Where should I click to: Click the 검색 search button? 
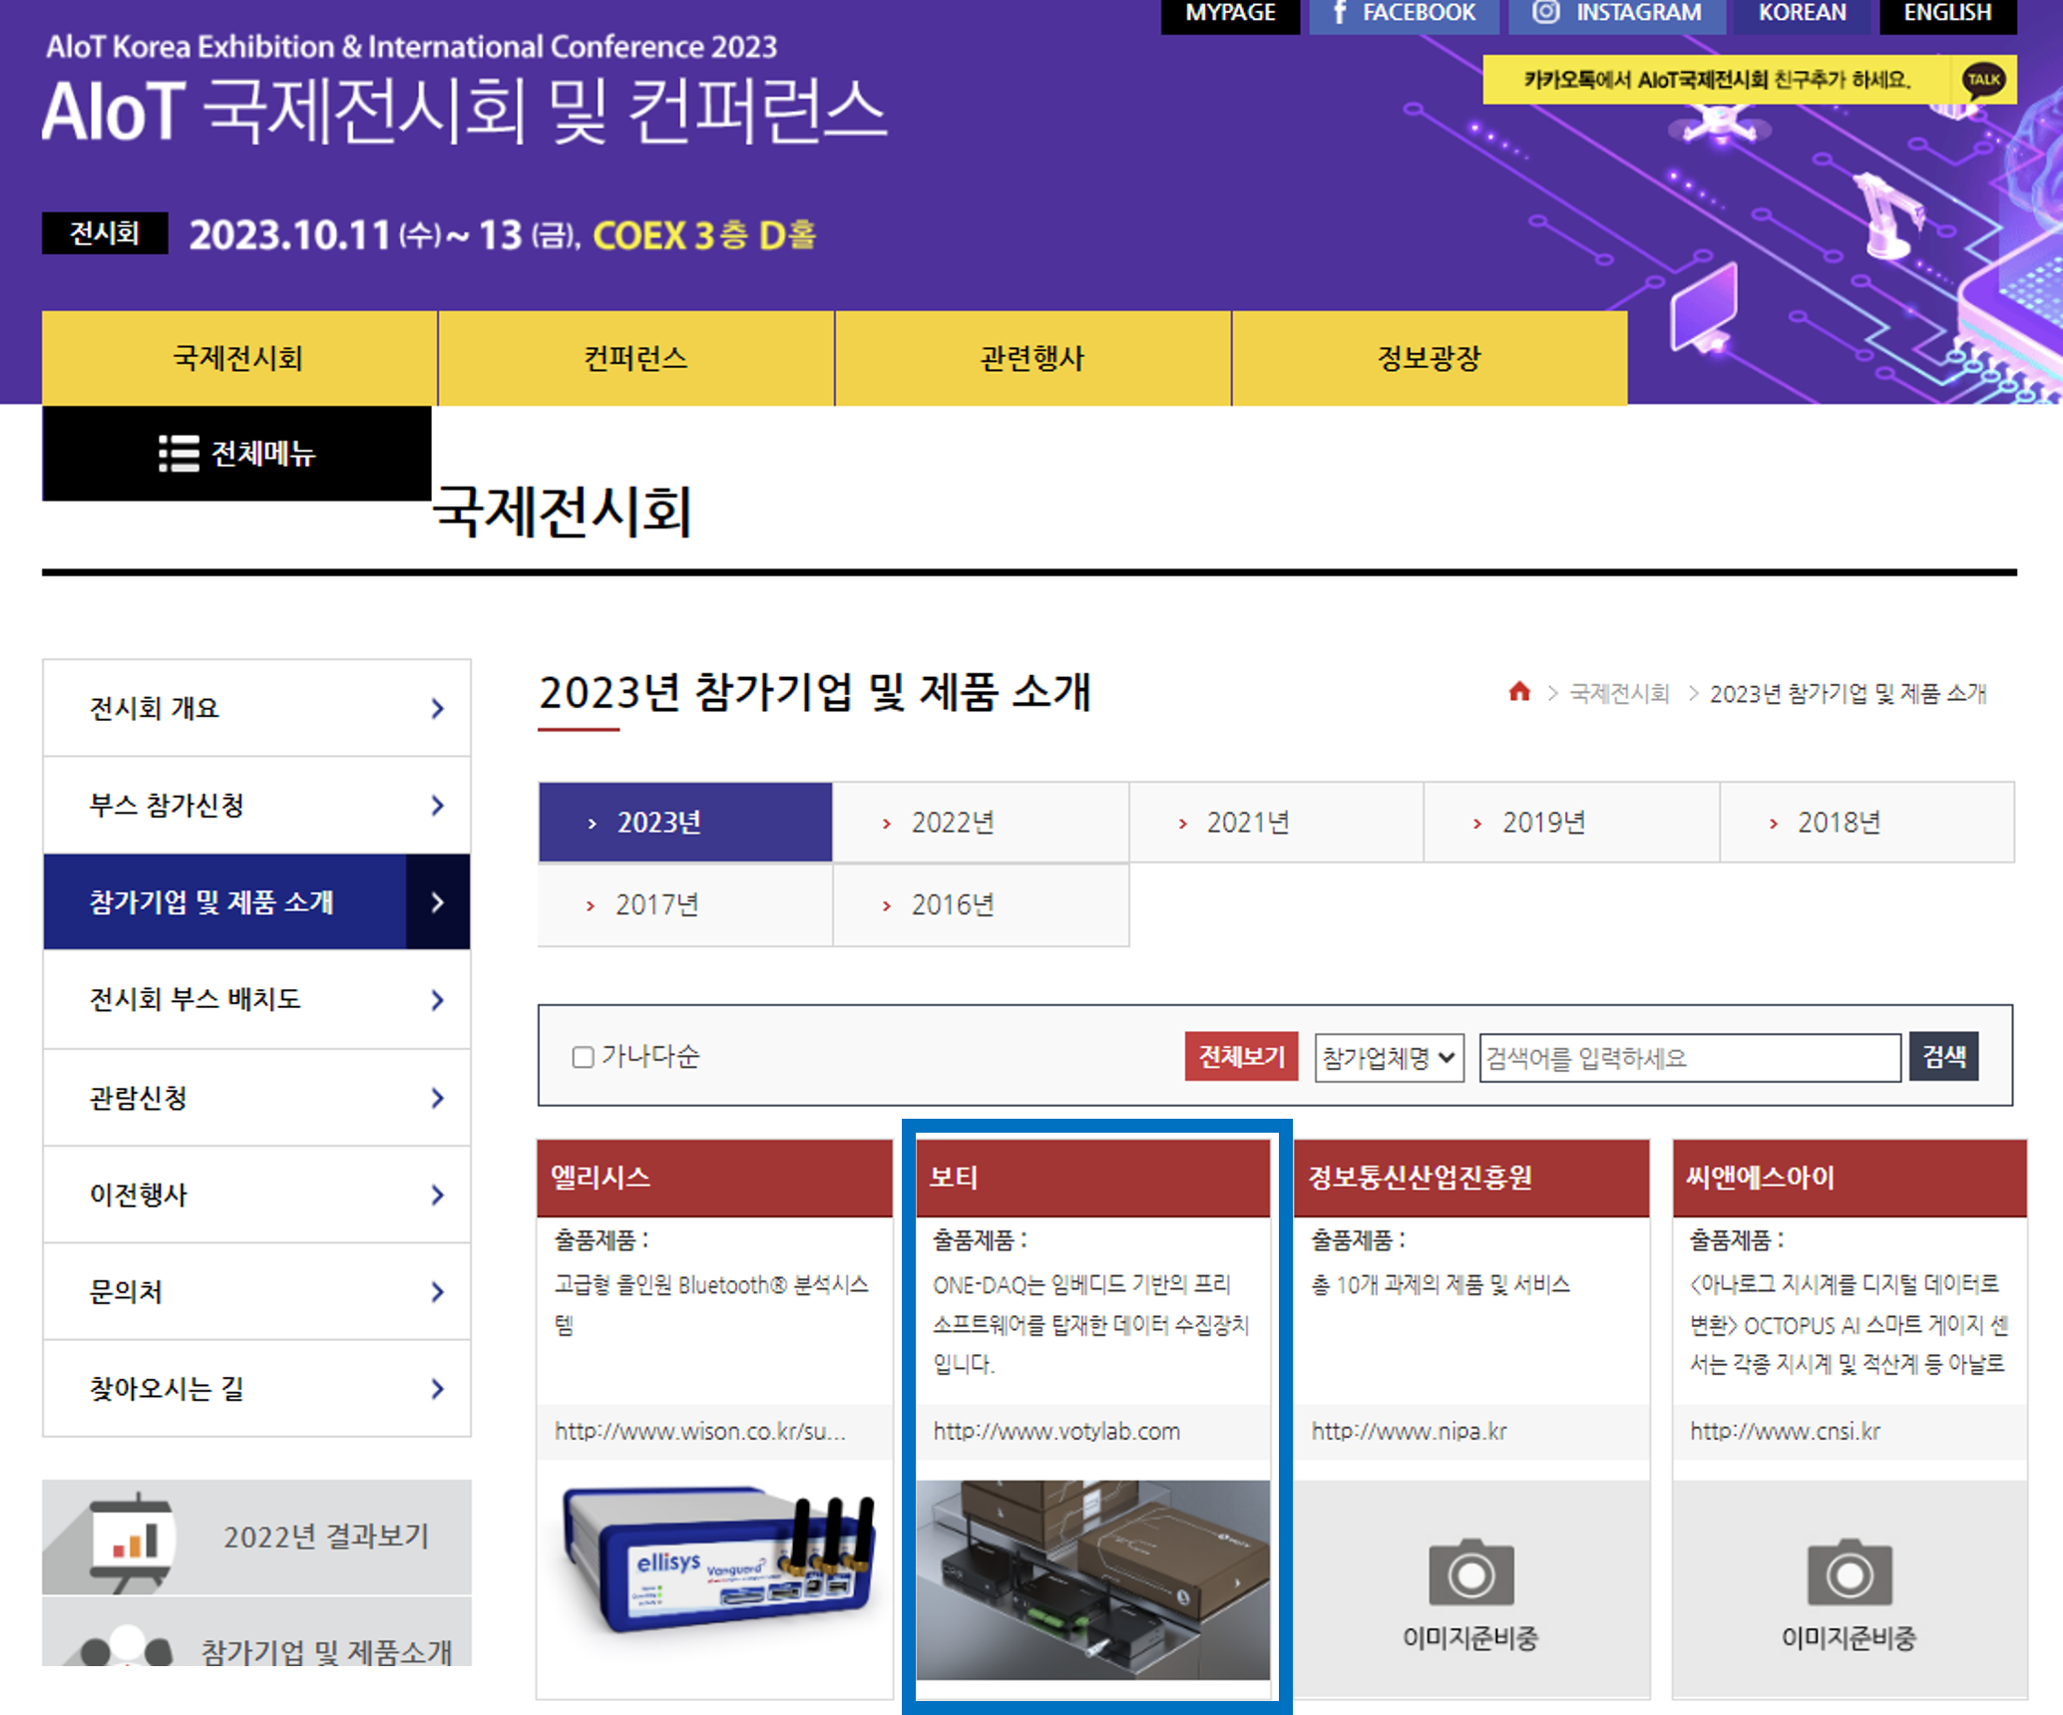coord(1943,1056)
